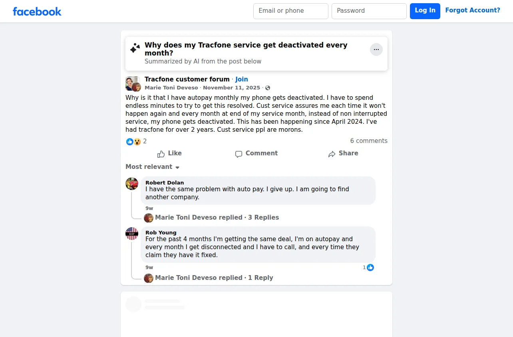Click the public globe privacy icon
The image size is (513, 337).
(268, 88)
